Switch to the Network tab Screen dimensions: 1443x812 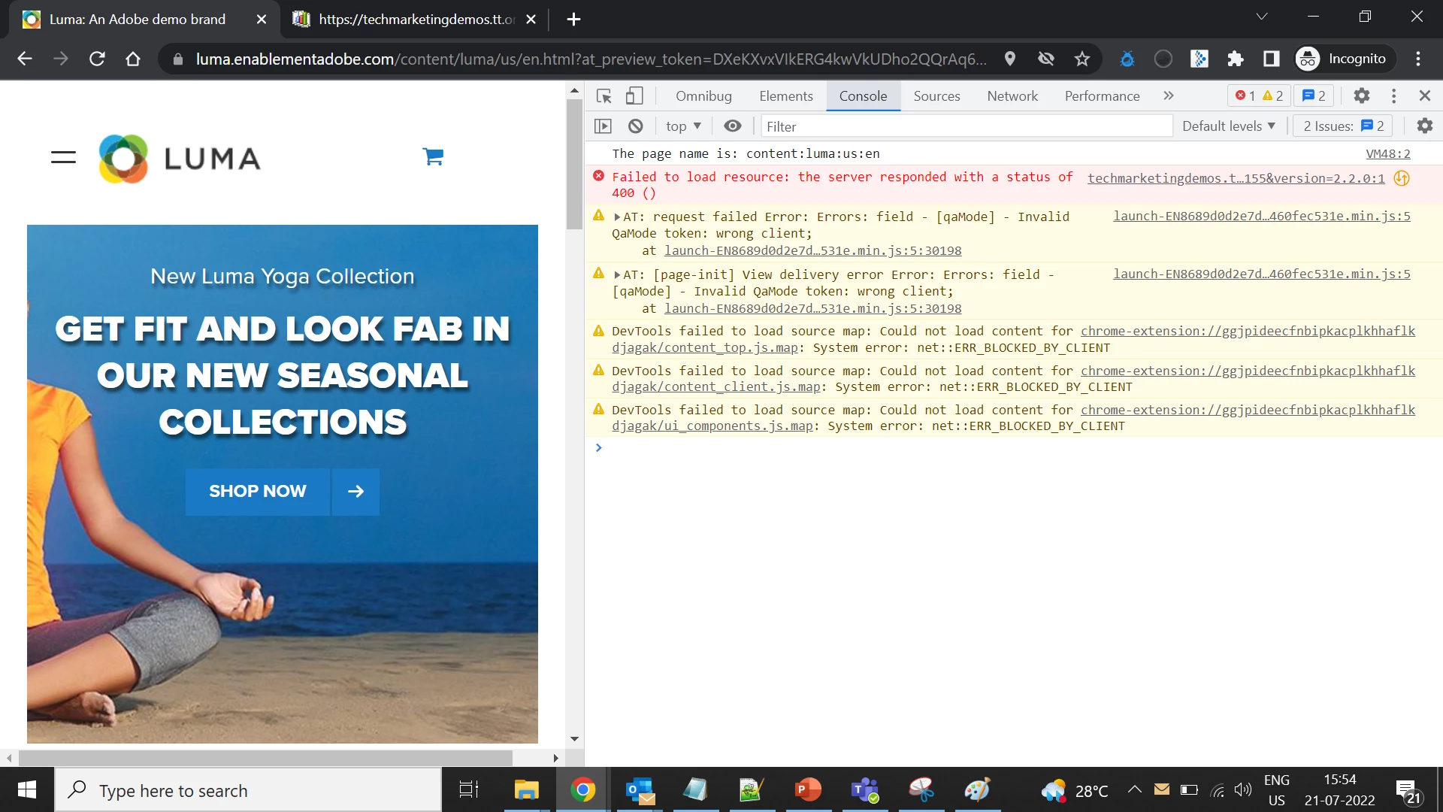tap(1012, 96)
